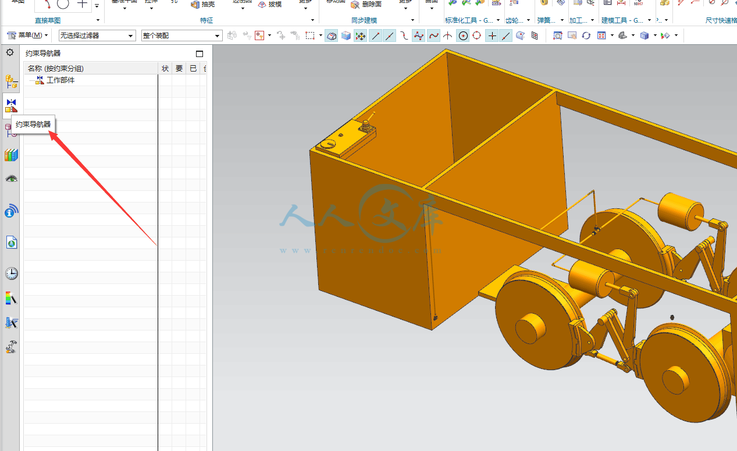Image resolution: width=737 pixels, height=451 pixels.
Task: Click the intersection snap icon
Action: 448,35
